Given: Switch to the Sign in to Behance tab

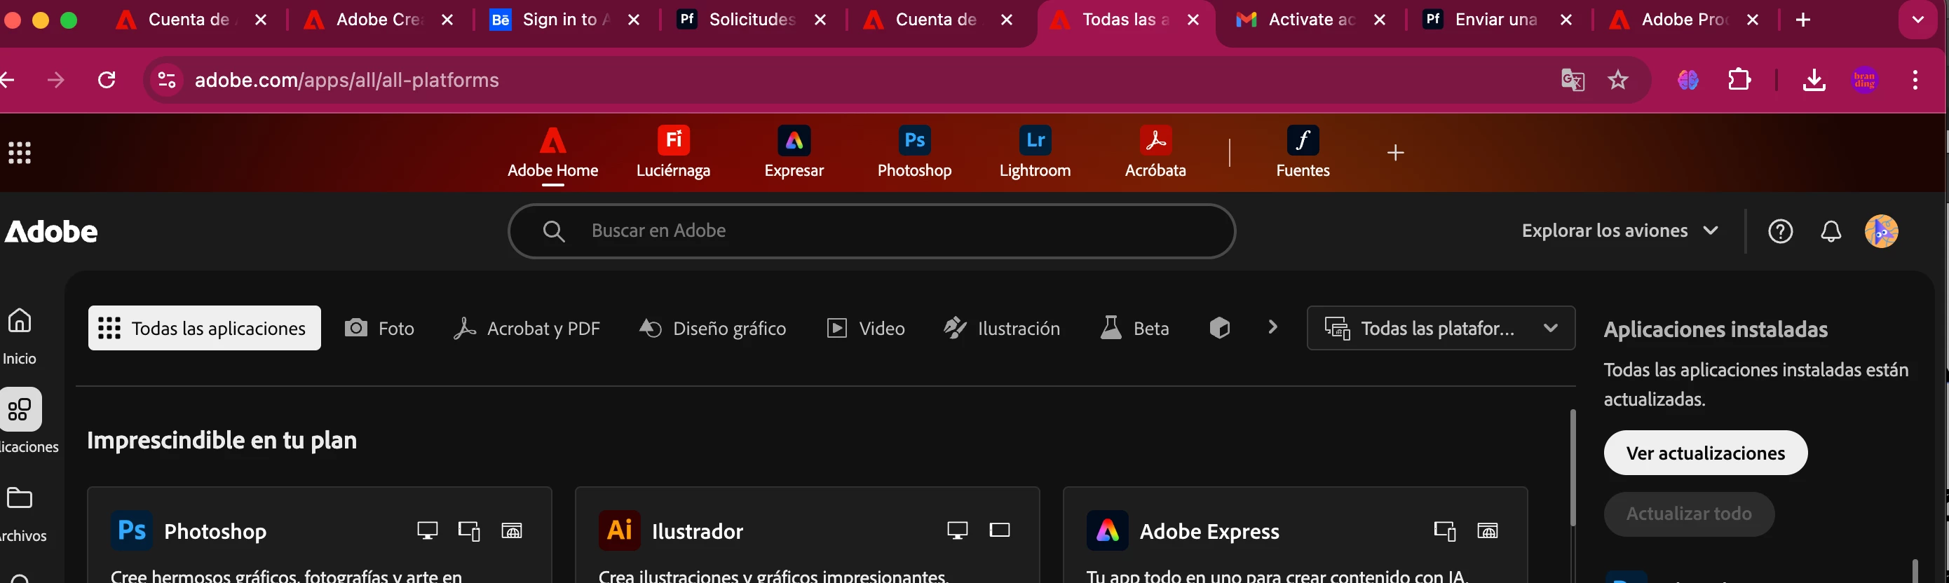Looking at the screenshot, I should pos(564,20).
